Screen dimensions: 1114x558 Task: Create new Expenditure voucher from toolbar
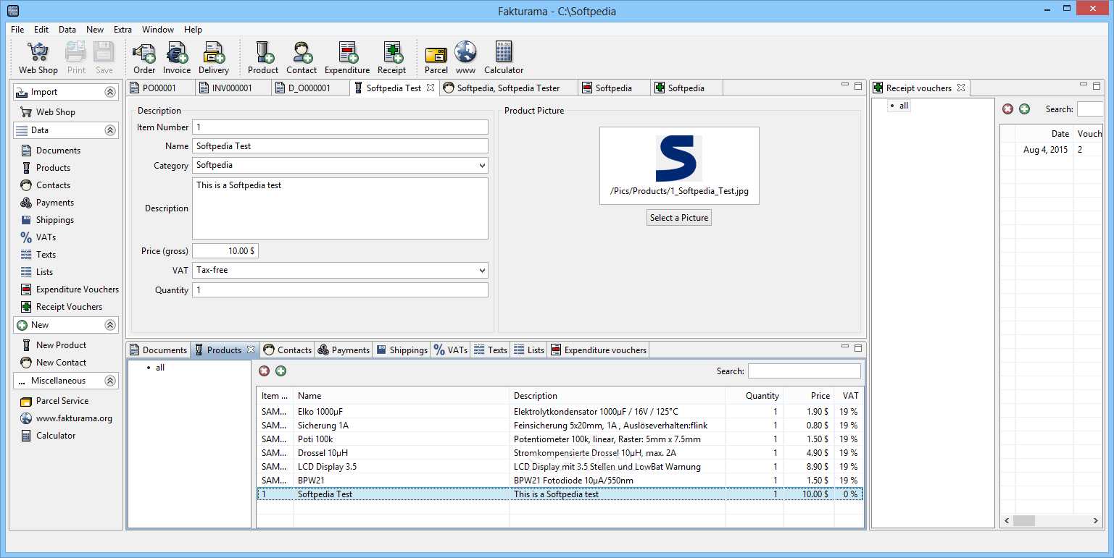tap(347, 58)
